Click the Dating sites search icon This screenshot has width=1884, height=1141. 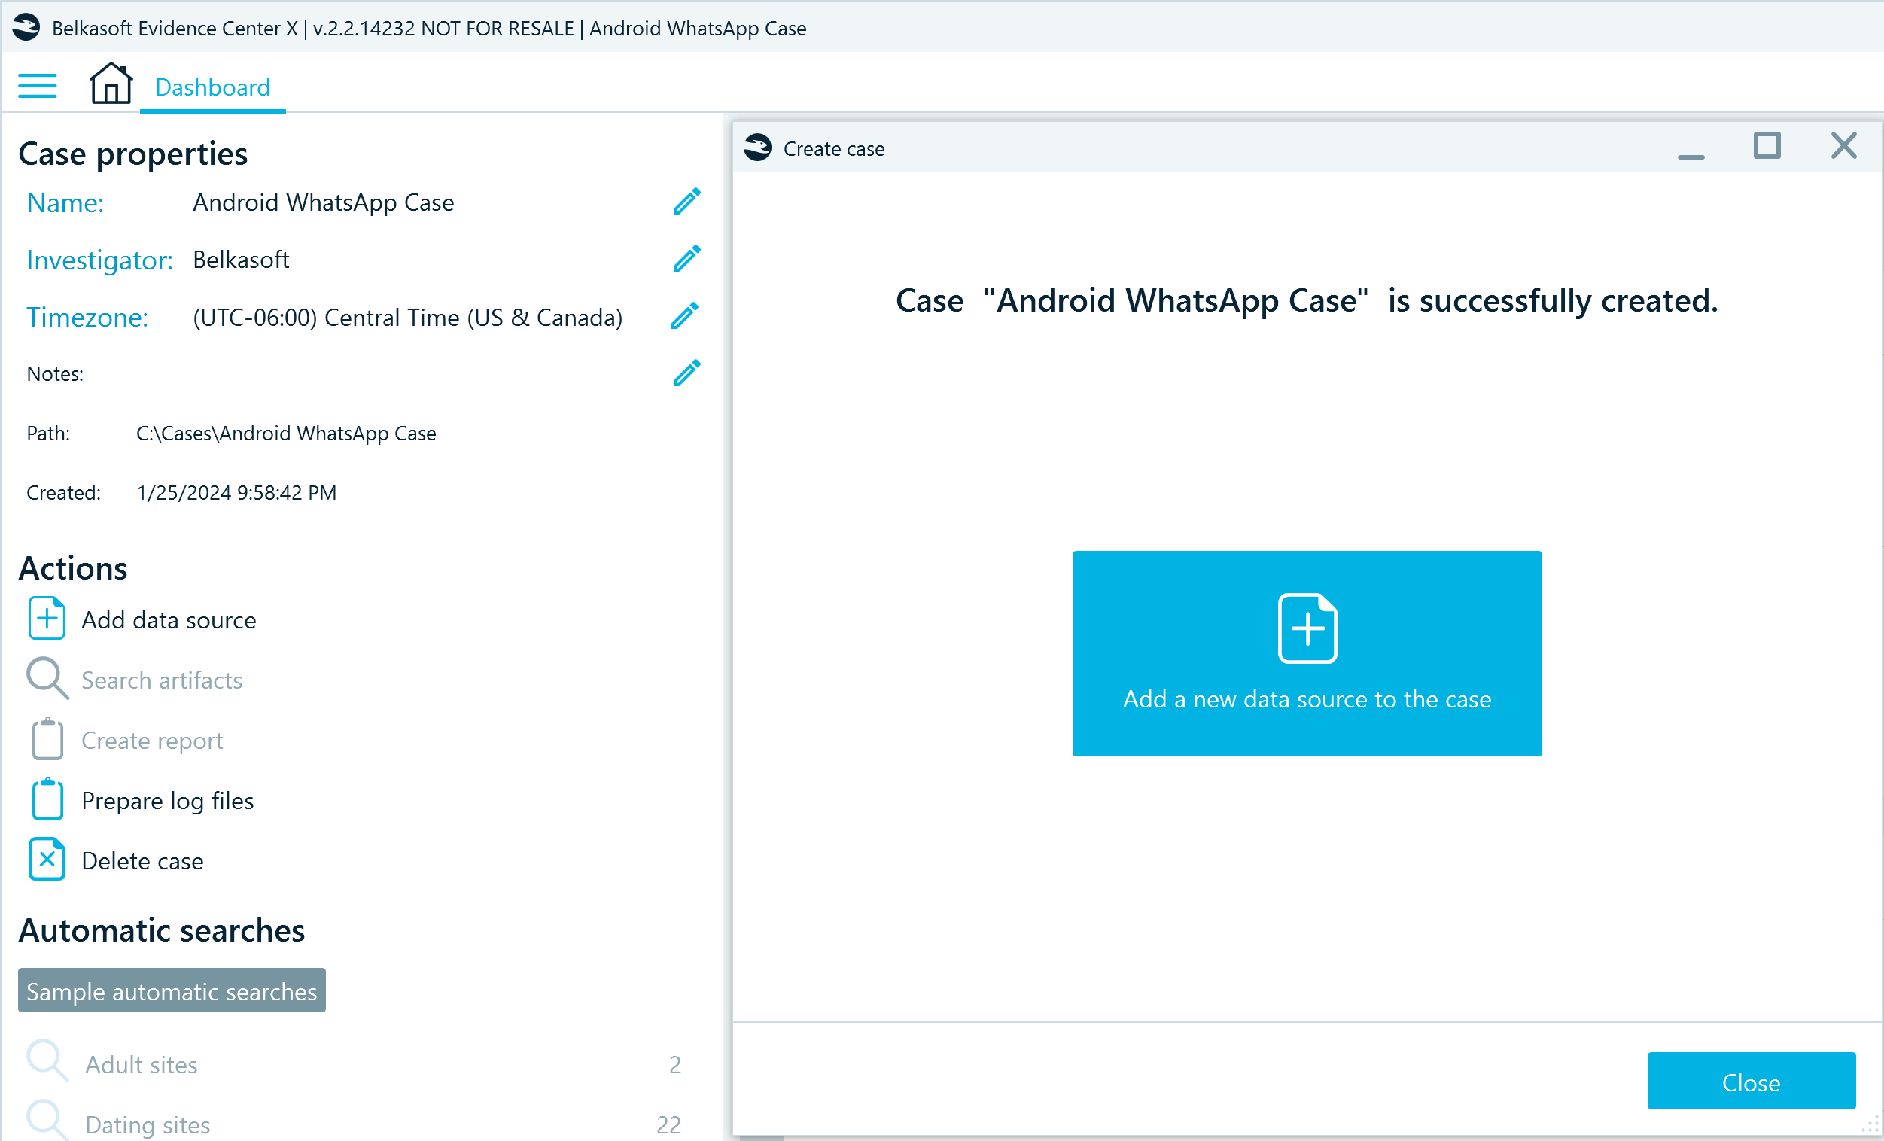click(x=47, y=1121)
